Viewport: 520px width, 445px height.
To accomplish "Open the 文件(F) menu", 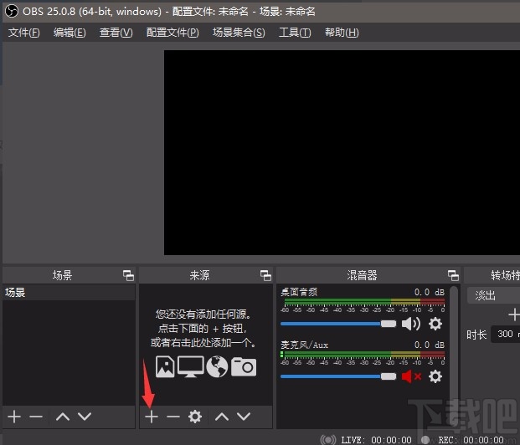I will coord(24,33).
